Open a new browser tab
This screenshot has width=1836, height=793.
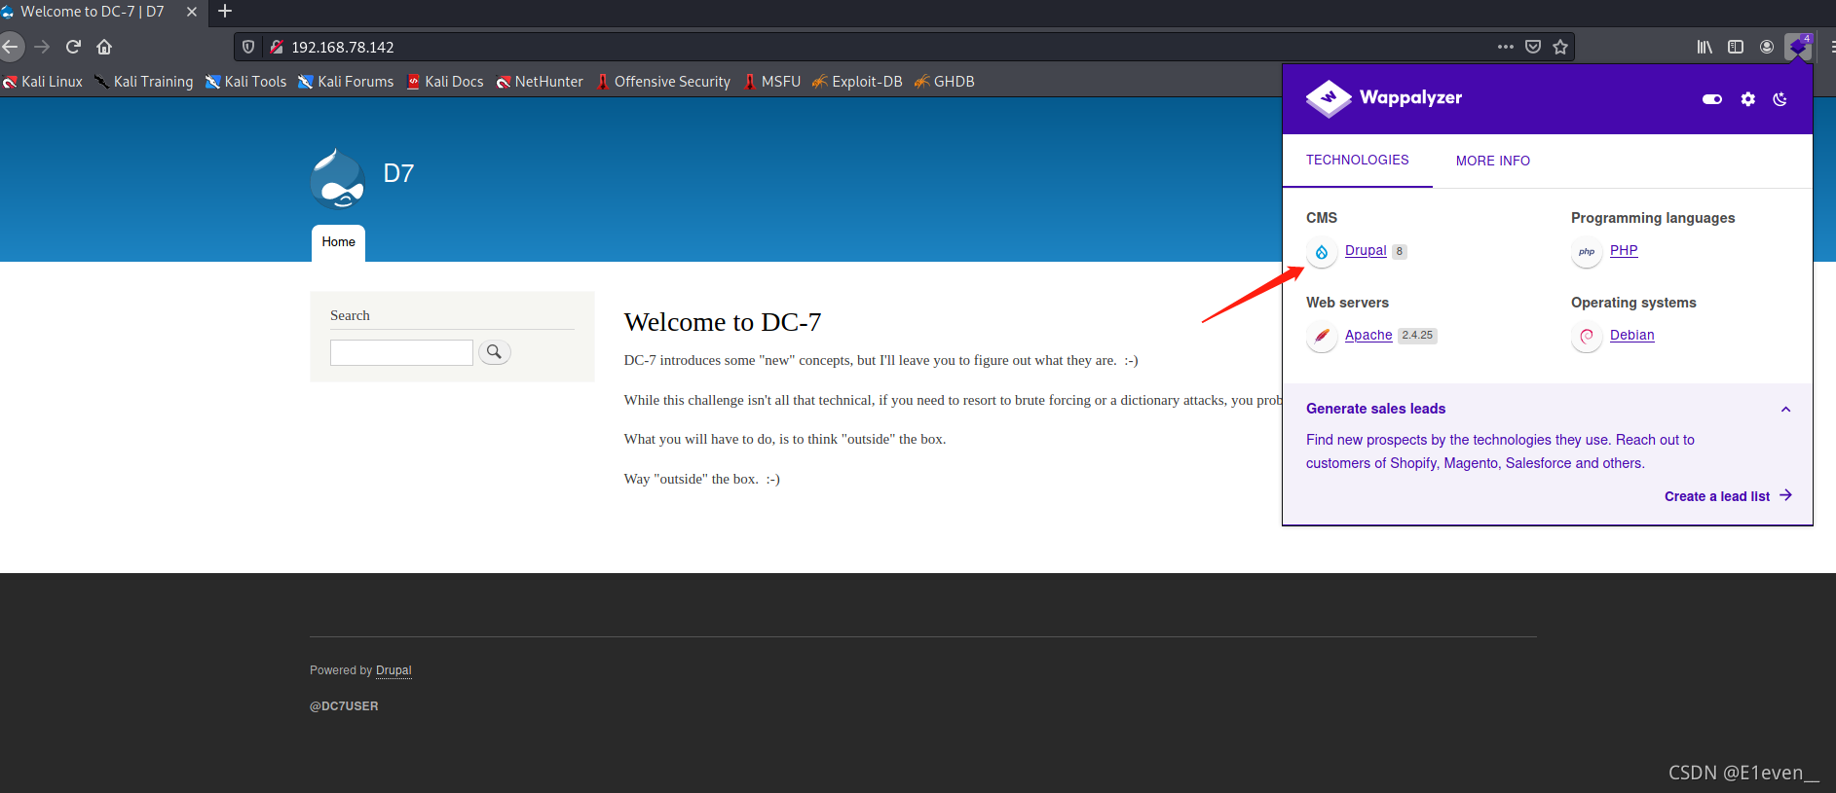[x=225, y=12]
